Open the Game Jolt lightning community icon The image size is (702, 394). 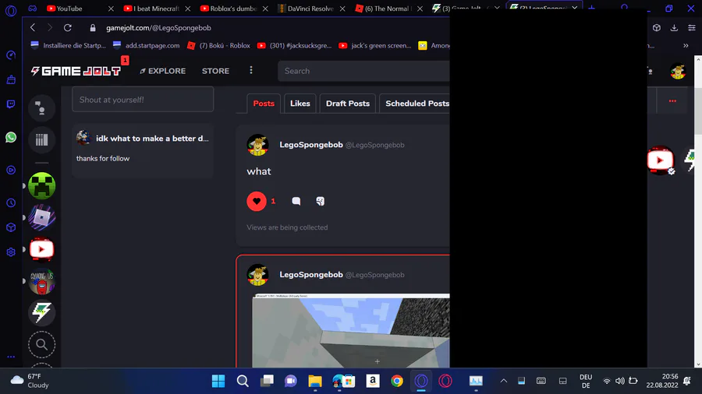41,313
